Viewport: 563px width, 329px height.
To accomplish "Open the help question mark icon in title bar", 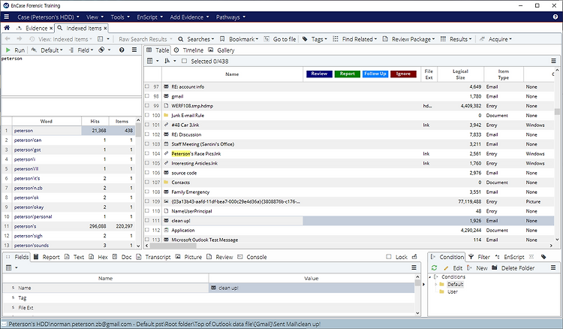I will click(x=555, y=17).
